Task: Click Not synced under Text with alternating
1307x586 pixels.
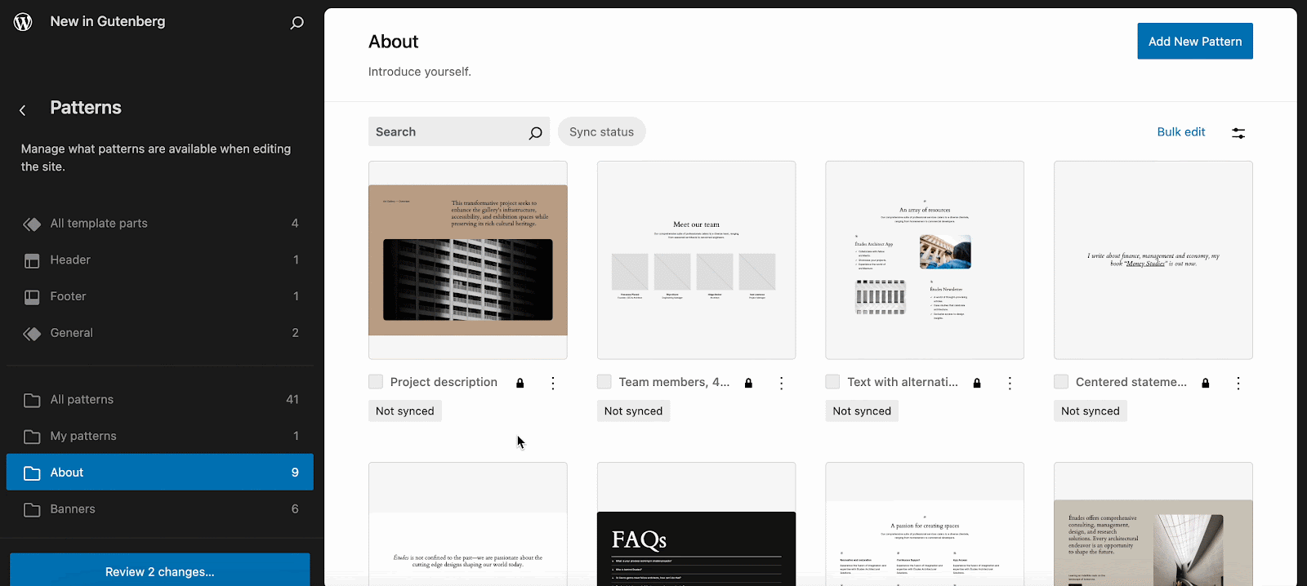Action: coord(862,411)
